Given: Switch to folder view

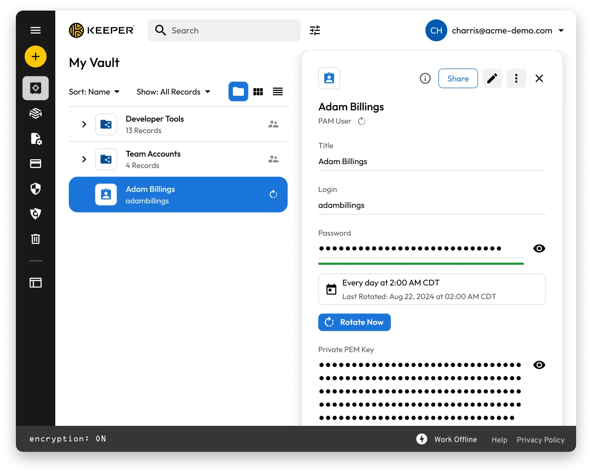Looking at the screenshot, I should 238,91.
